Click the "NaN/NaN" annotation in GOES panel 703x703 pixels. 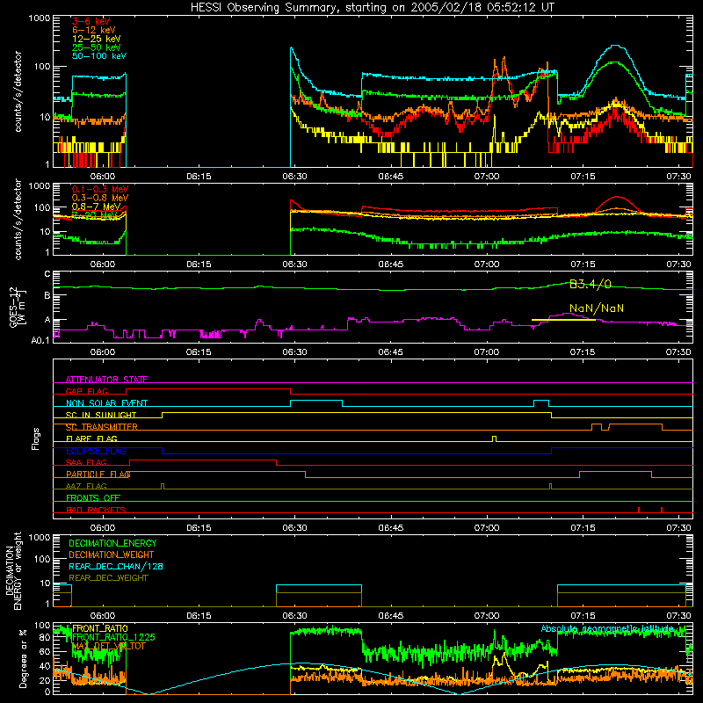[x=597, y=308]
